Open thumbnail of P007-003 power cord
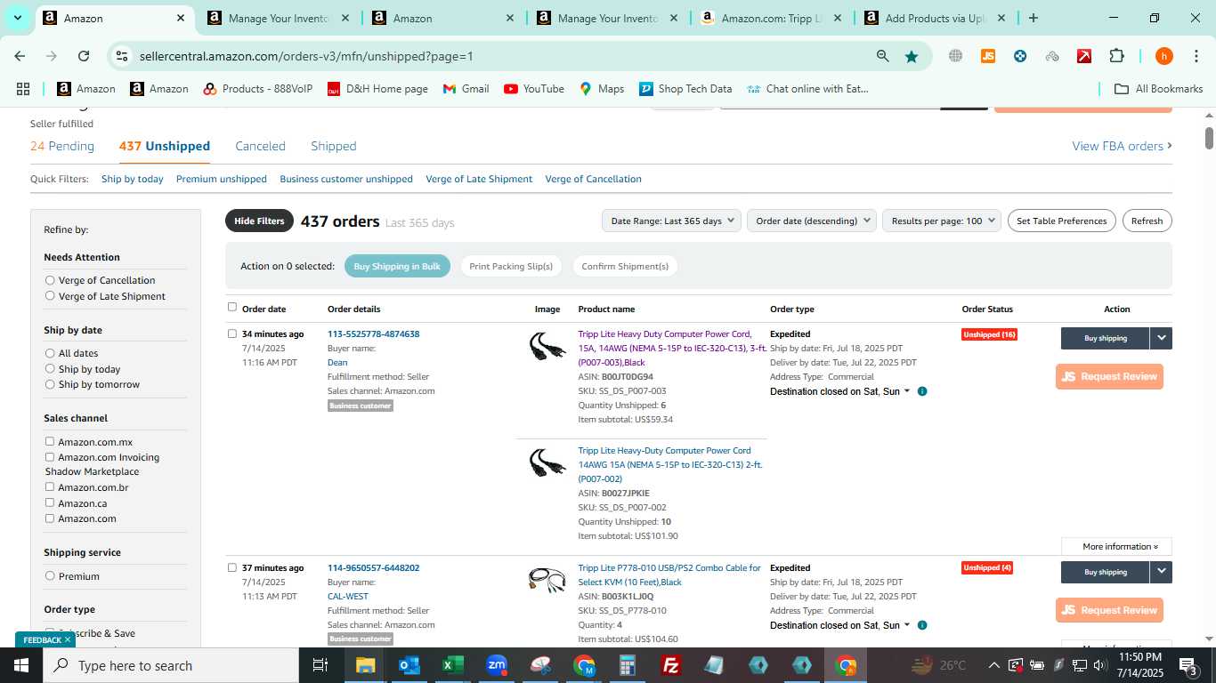This screenshot has width=1216, height=683. click(547, 347)
